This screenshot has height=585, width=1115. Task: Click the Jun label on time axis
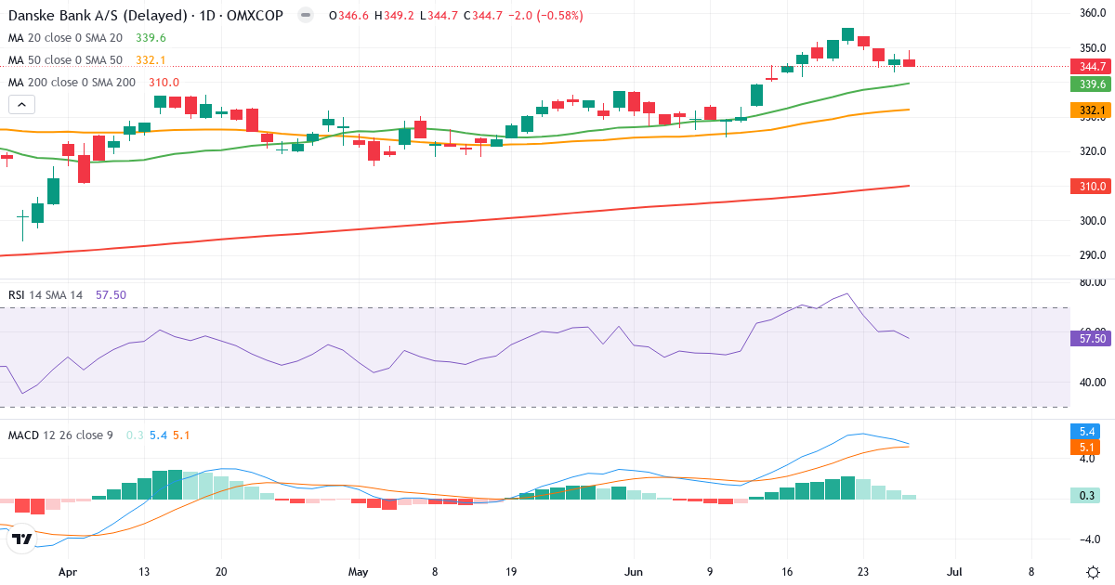click(633, 573)
